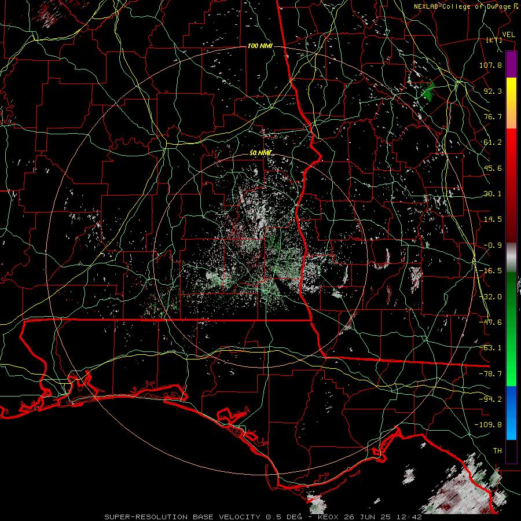
Task: Pick the gray near-zero segment of color bar
Action: (x=511, y=258)
